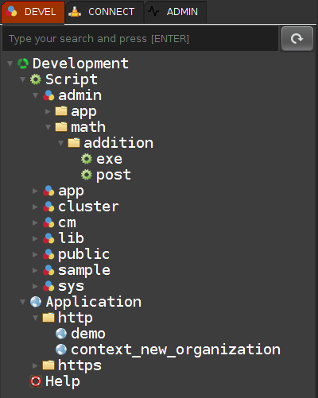Click the globe icon next to context_new_organization
The image size is (318, 398).
click(x=61, y=350)
